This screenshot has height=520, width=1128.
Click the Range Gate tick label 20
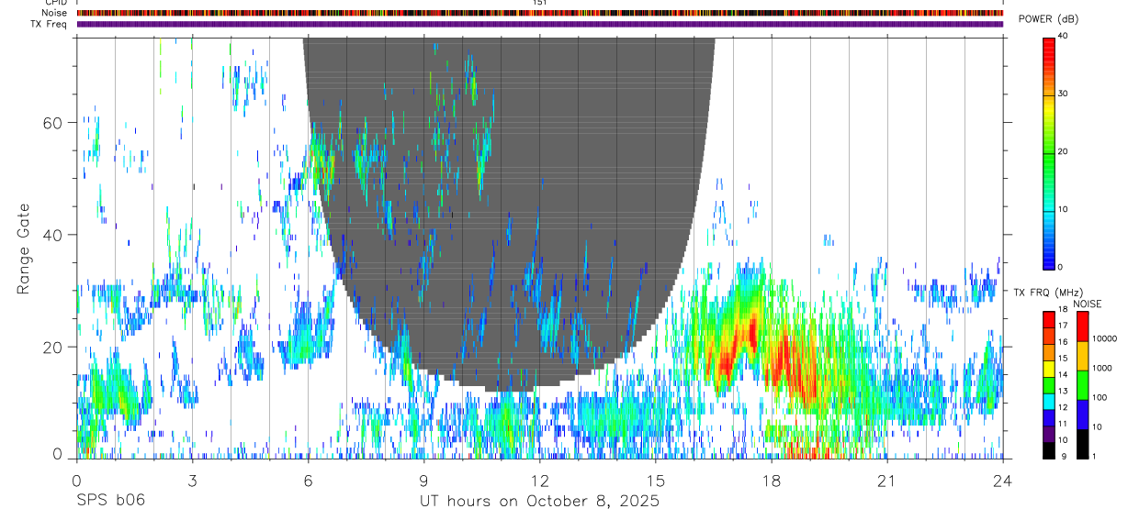tap(54, 347)
